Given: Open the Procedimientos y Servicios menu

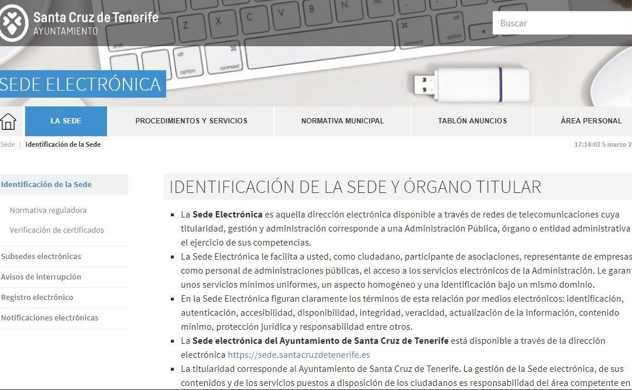Looking at the screenshot, I should coord(191,121).
